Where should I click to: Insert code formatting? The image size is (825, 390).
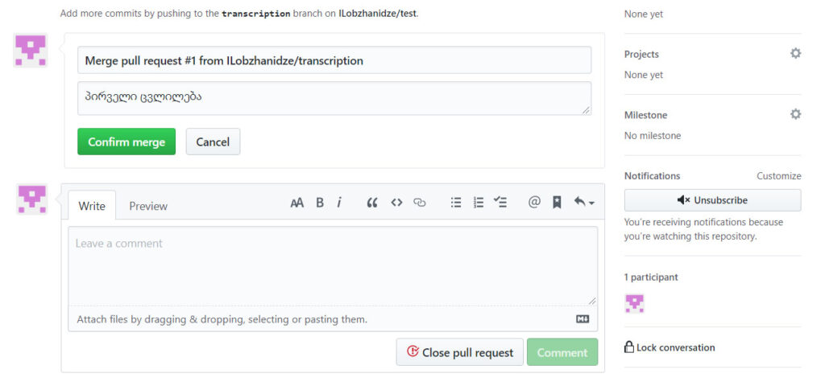coord(396,203)
